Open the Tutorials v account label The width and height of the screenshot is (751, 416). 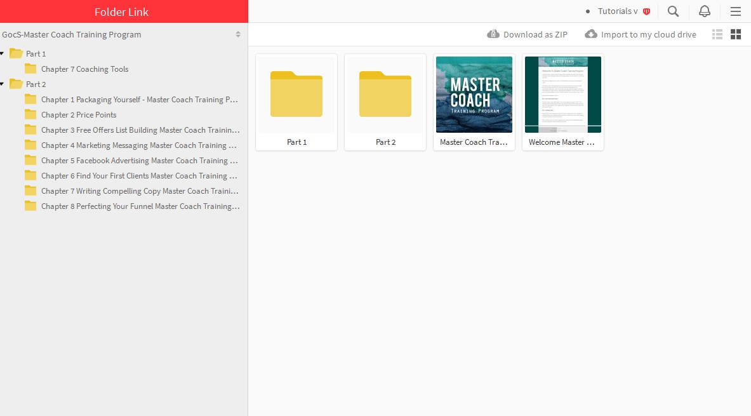click(x=618, y=11)
